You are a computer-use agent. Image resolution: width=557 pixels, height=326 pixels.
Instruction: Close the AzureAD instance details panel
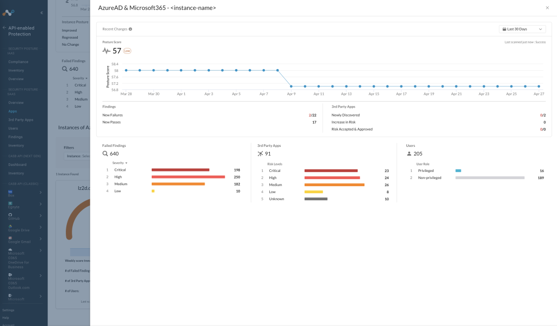(547, 8)
